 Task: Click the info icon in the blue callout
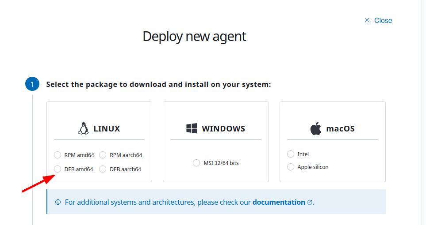(58, 202)
